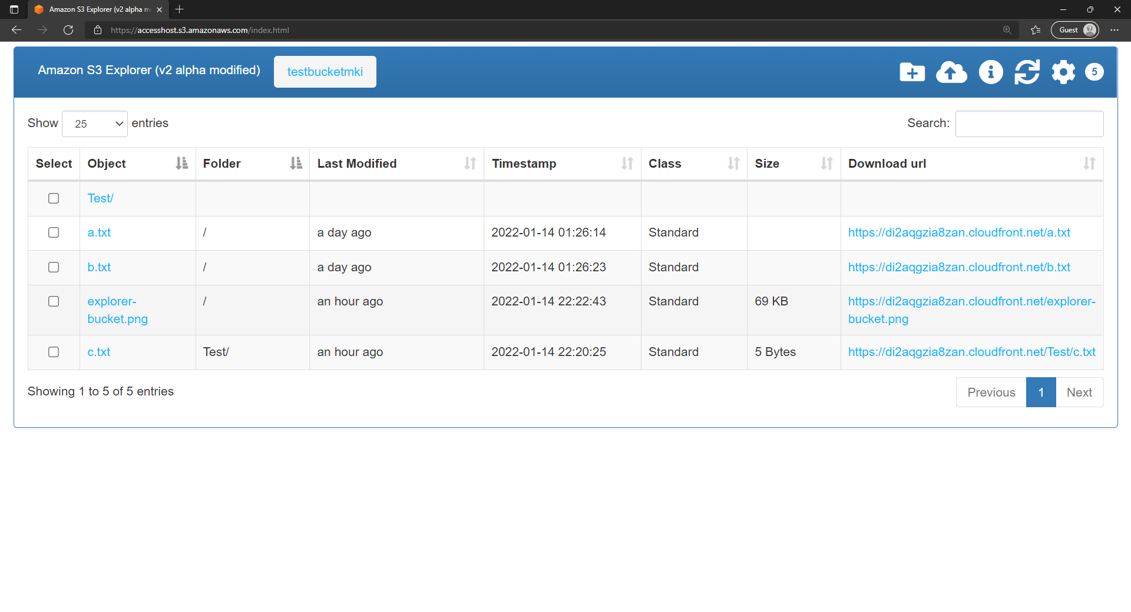The width and height of the screenshot is (1131, 612).
Task: Open the Guest profile button
Action: 1075,30
